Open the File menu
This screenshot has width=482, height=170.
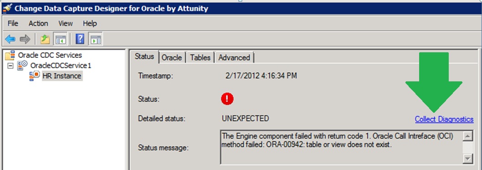pos(13,23)
